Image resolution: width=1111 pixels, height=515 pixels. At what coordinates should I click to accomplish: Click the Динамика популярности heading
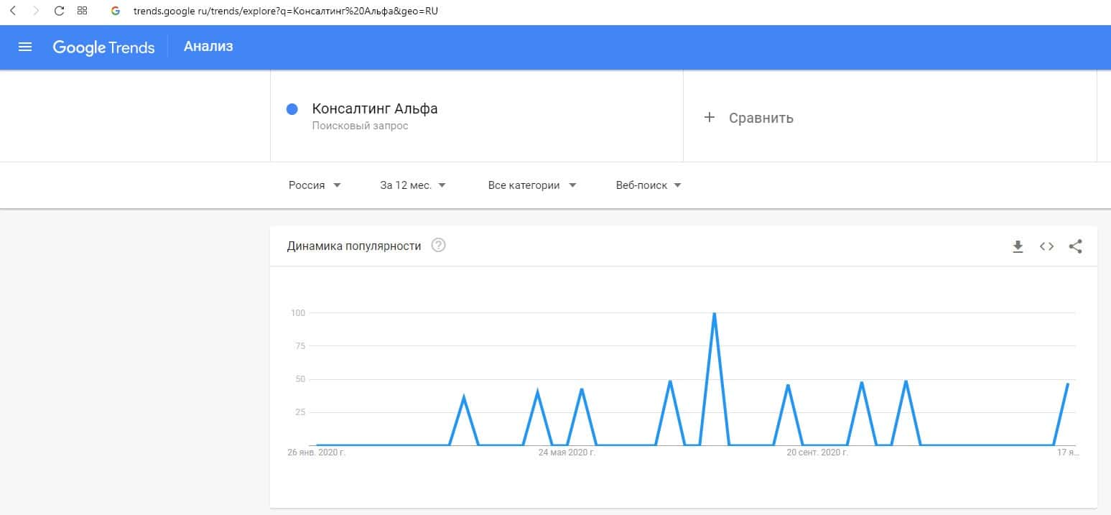click(x=354, y=246)
